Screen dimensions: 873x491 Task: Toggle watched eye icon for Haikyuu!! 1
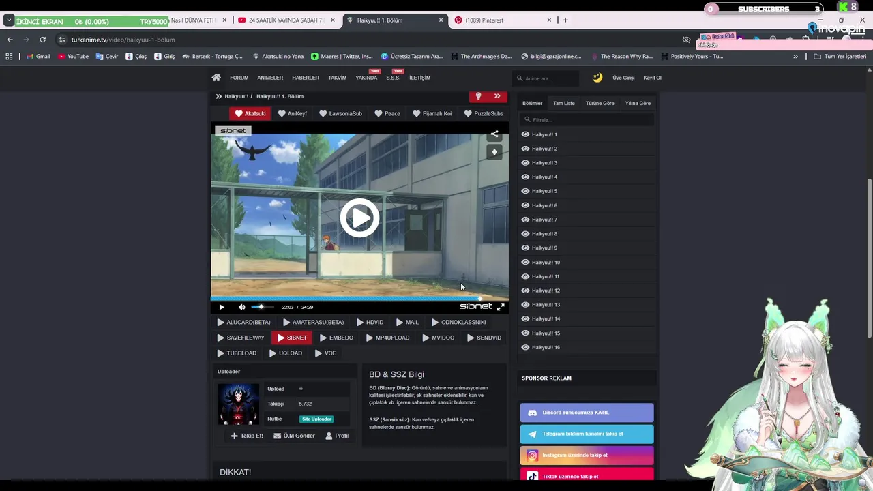(x=525, y=134)
